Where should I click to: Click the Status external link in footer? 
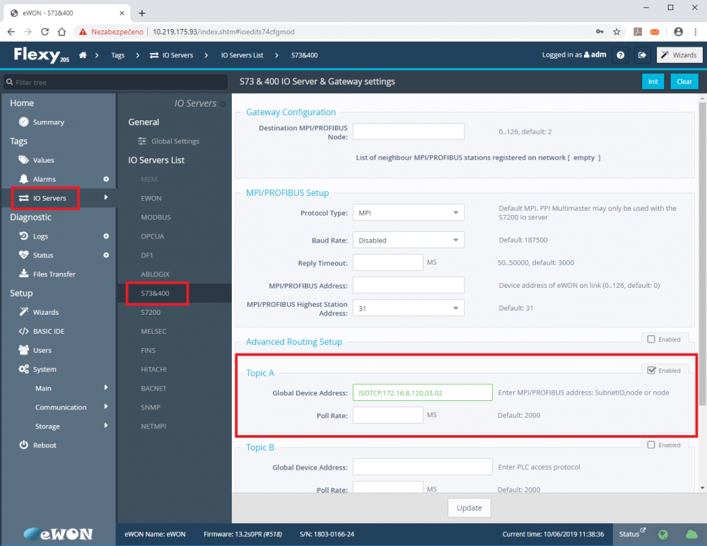point(632,533)
